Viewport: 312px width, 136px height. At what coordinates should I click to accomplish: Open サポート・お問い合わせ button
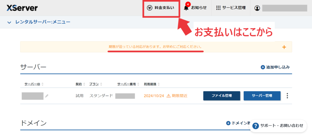(x=278, y=126)
